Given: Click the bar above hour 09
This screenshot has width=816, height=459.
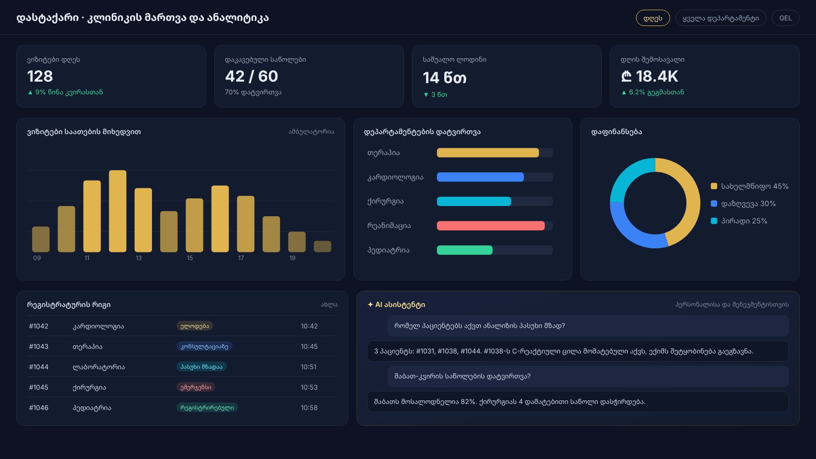Looking at the screenshot, I should [x=41, y=239].
